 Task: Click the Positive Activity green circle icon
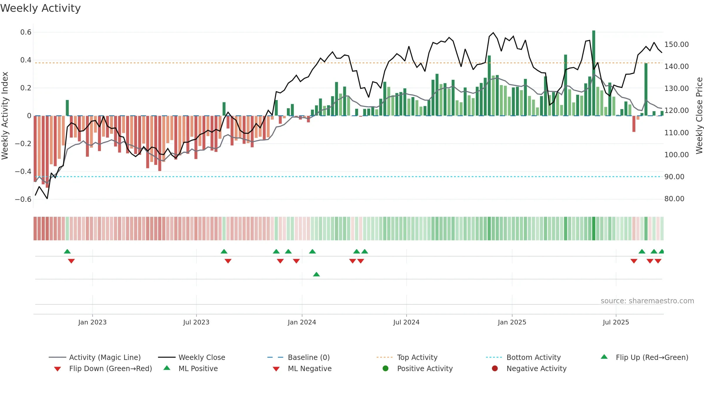point(385,368)
